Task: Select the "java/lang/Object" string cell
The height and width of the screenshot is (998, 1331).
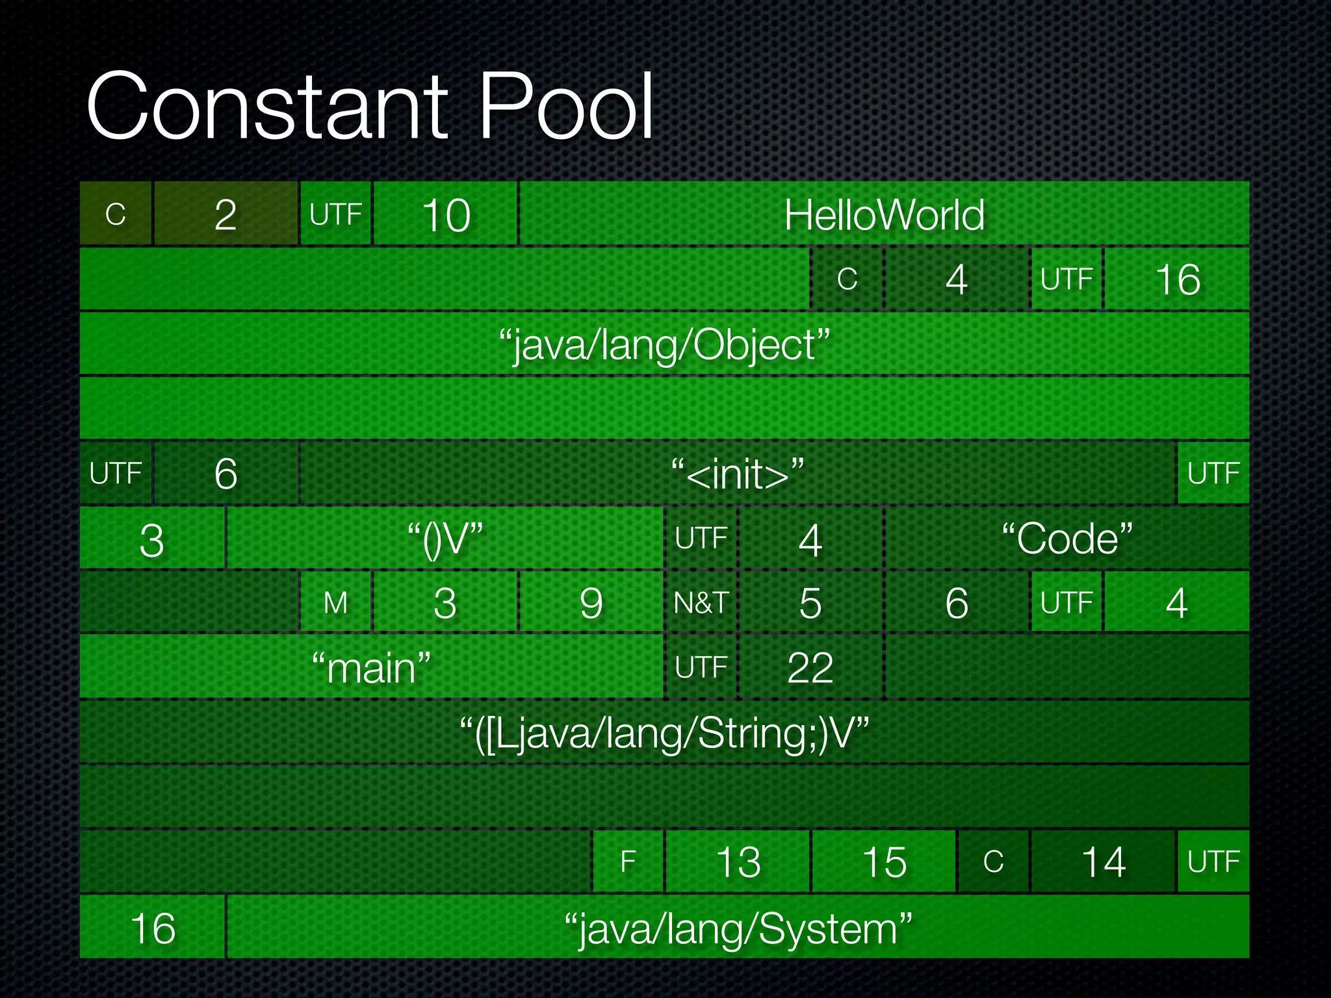Action: pos(664,344)
